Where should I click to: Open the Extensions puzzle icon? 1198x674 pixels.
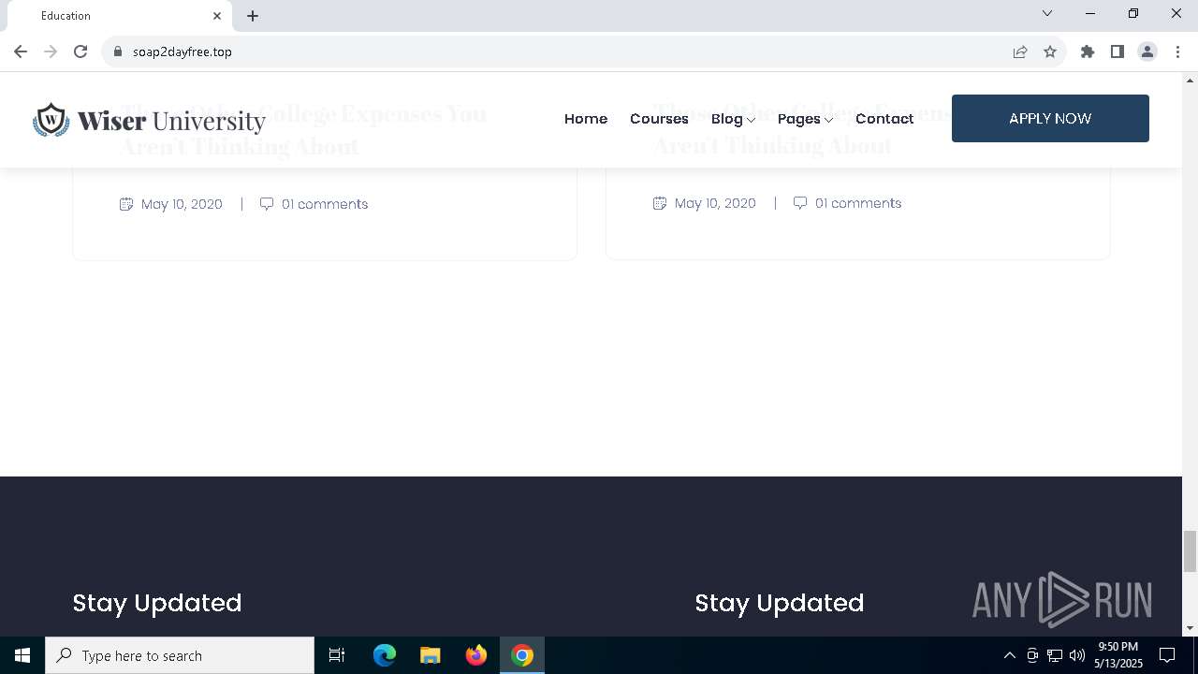pos(1088,51)
